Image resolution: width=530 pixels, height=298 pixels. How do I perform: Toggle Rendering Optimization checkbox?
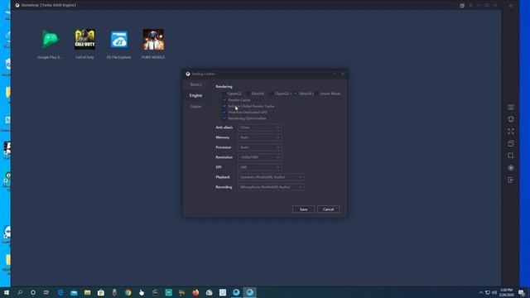pyautogui.click(x=224, y=118)
